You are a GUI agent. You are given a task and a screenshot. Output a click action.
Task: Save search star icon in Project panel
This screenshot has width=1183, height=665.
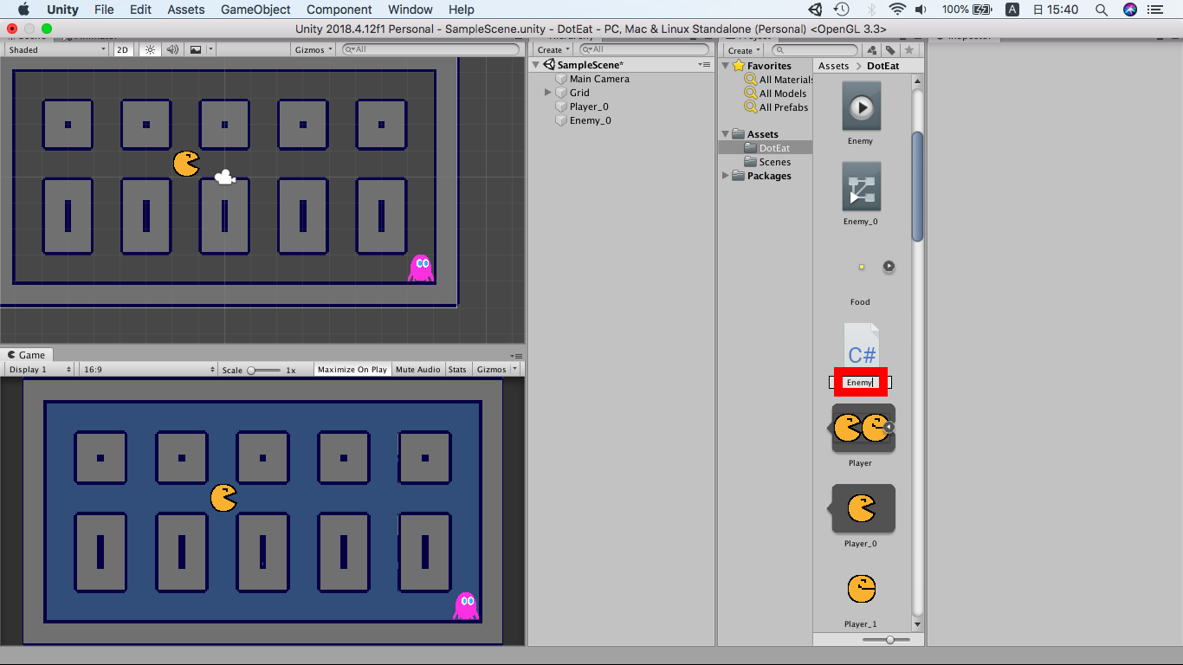908,50
